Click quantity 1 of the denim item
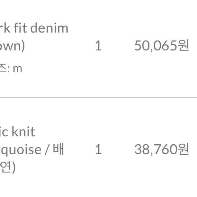 (x=98, y=46)
